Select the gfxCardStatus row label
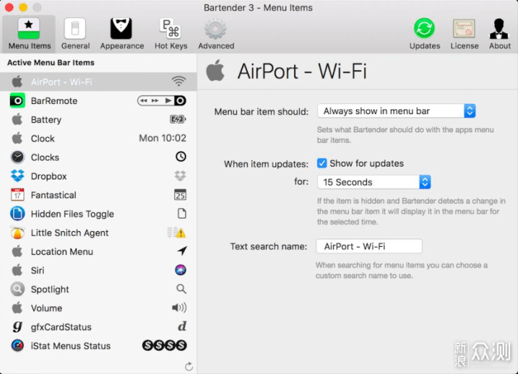 (x=61, y=327)
